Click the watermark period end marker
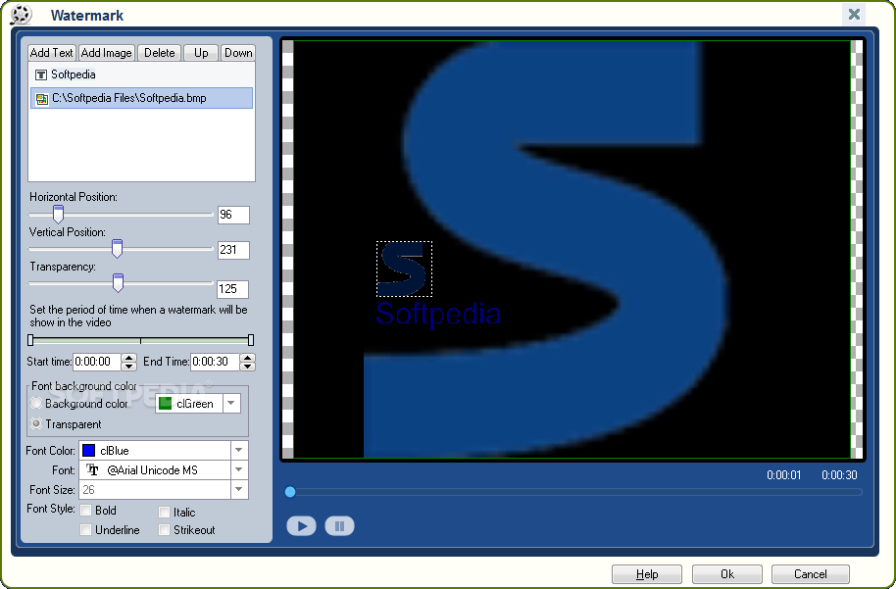Screen dimensions: 896x589 (x=251, y=340)
